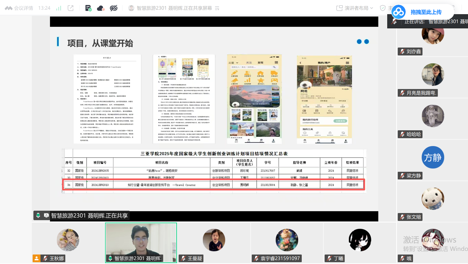Toggle the crossed-out eye visibility icon

114,8
